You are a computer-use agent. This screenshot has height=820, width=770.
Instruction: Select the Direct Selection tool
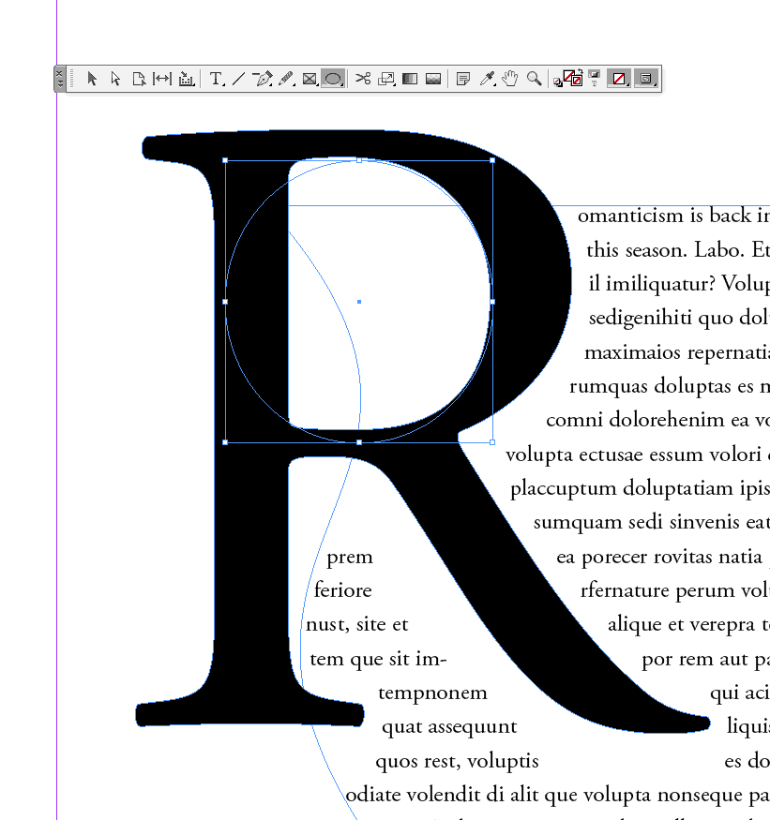pyautogui.click(x=115, y=79)
